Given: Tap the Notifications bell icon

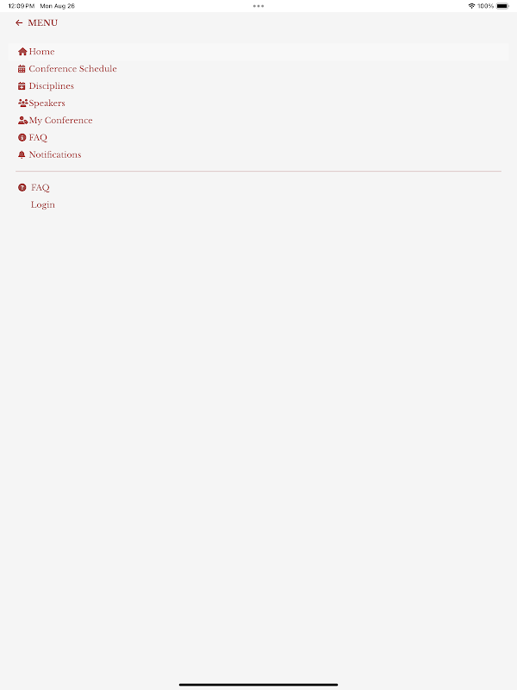Looking at the screenshot, I should click(22, 154).
